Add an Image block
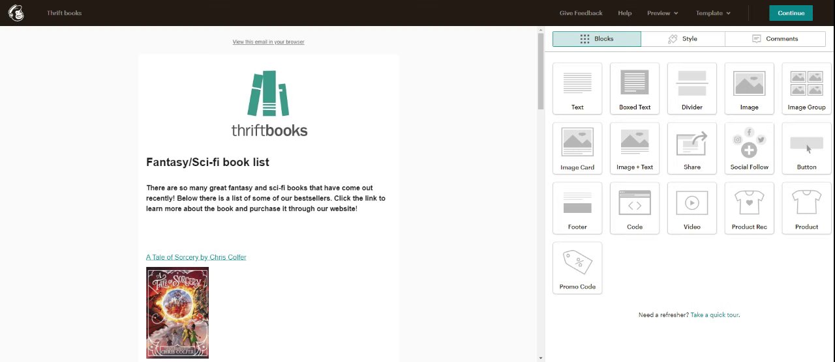This screenshot has height=362, width=835. pos(750,89)
